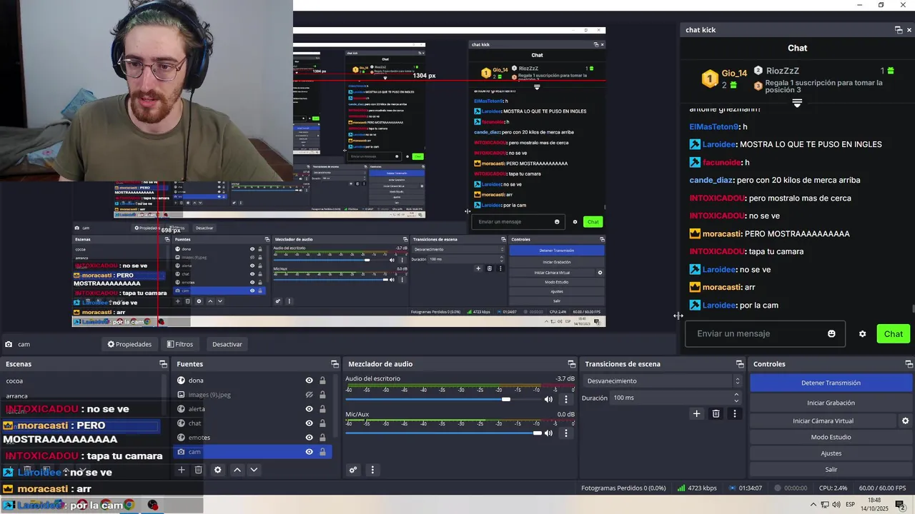Float the Escenas dock panel
This screenshot has height=514, width=915.
coord(163,364)
